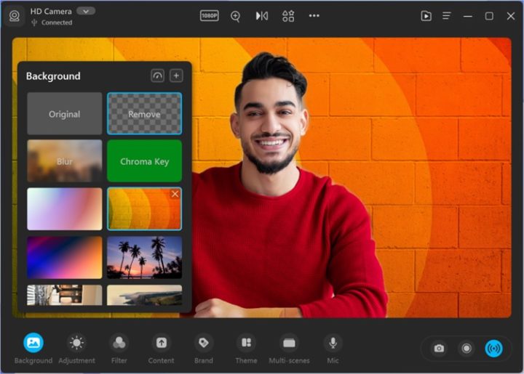Select the orange wave background thumbnail
This screenshot has height=374, width=524.
pyautogui.click(x=144, y=208)
